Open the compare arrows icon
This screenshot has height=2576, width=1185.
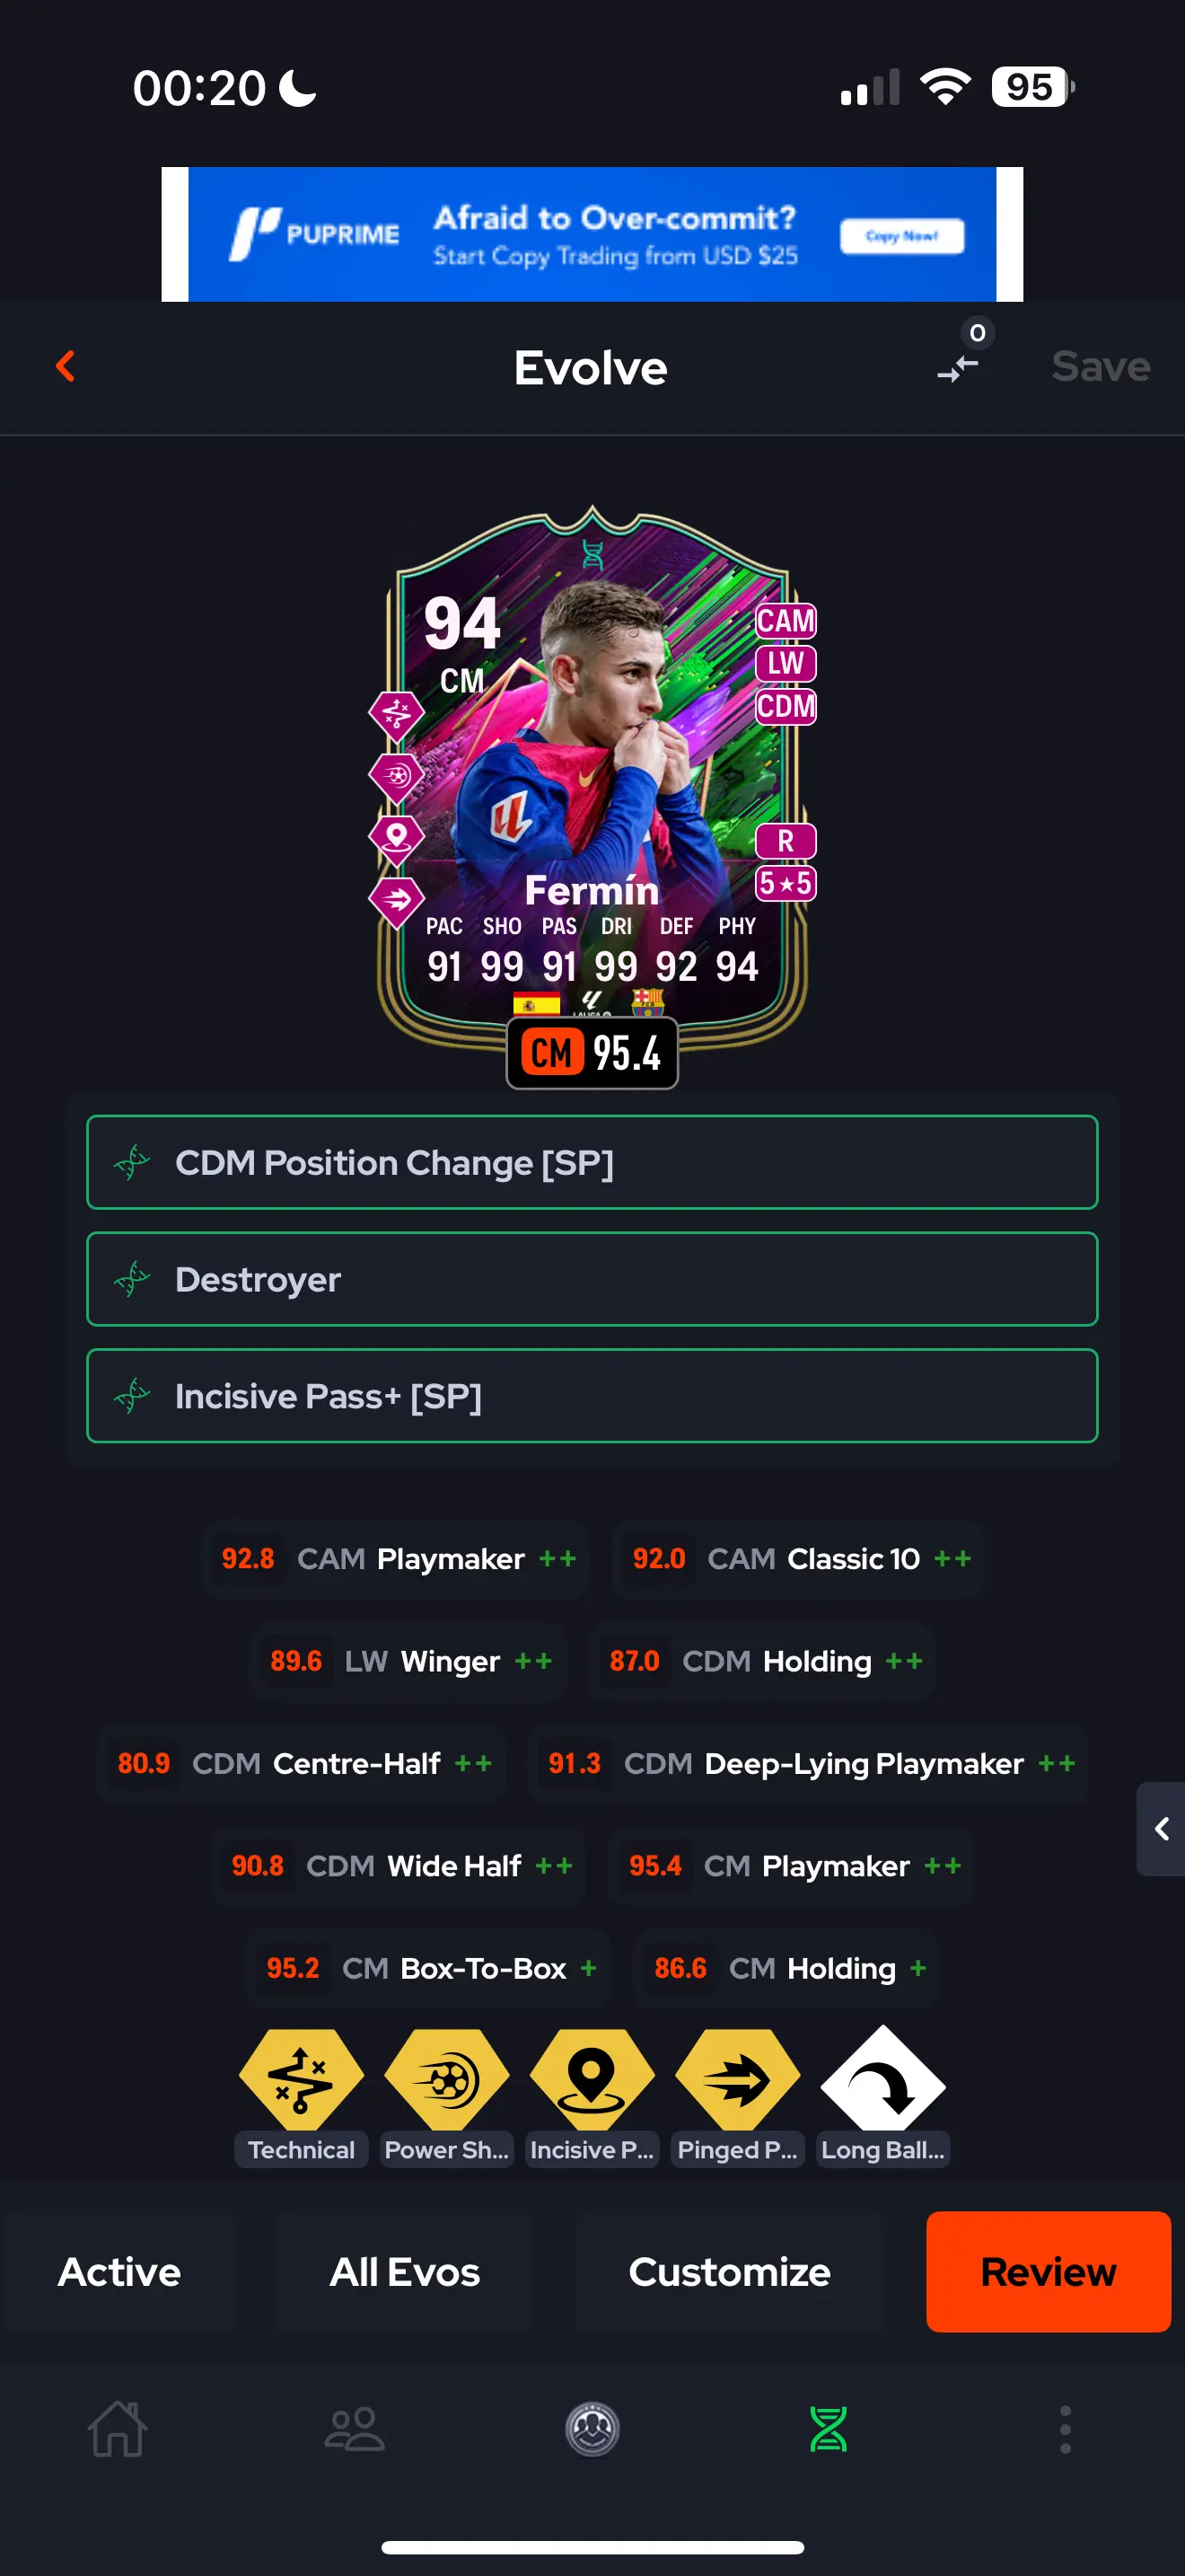(x=957, y=369)
